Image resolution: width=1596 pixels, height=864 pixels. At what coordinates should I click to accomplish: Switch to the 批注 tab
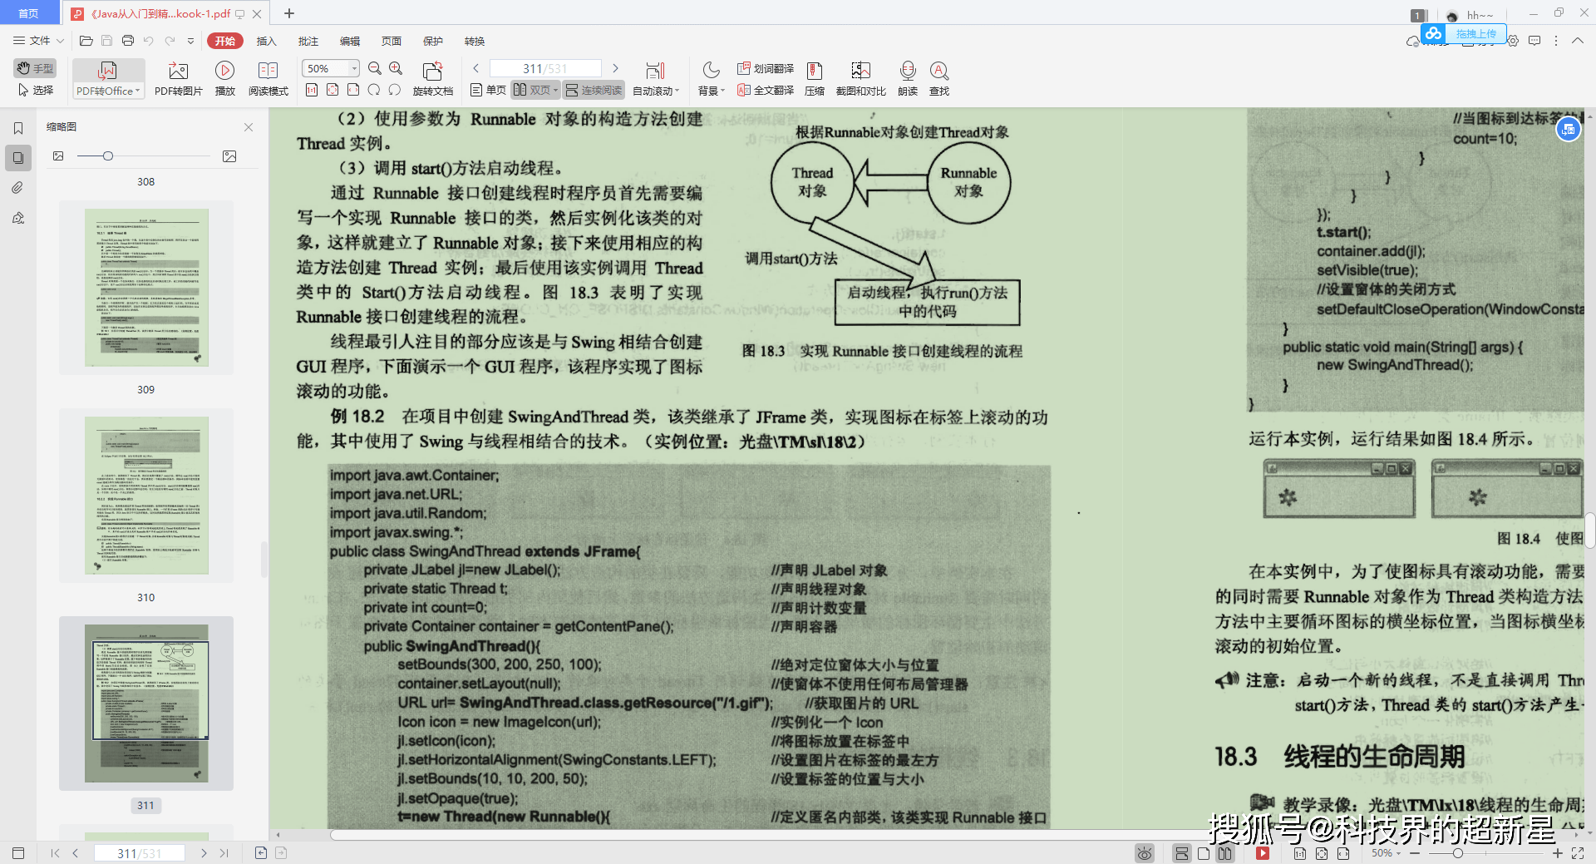click(x=308, y=41)
